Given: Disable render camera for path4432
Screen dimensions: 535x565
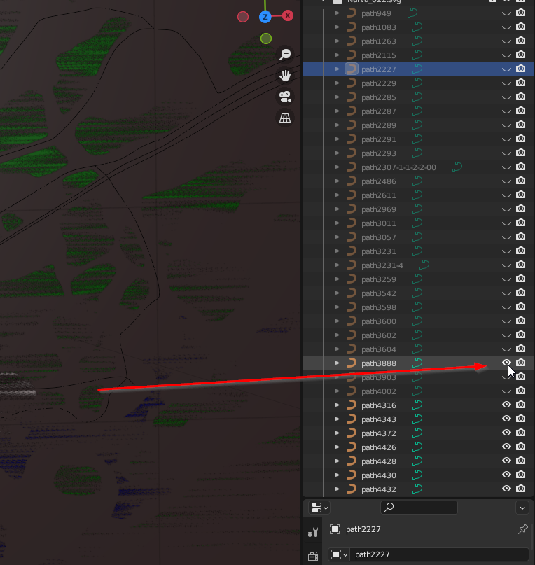Looking at the screenshot, I should click(520, 489).
